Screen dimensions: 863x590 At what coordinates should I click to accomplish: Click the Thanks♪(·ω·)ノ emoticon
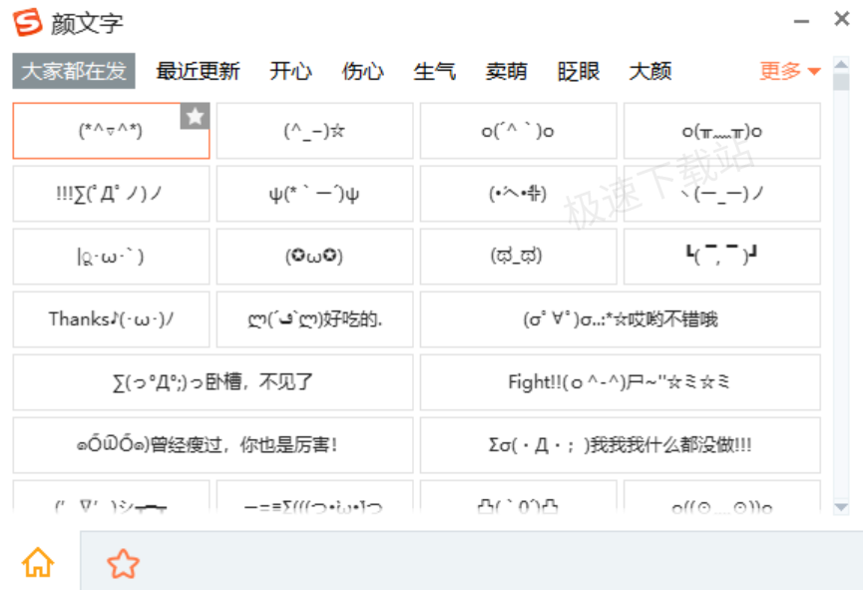click(110, 319)
